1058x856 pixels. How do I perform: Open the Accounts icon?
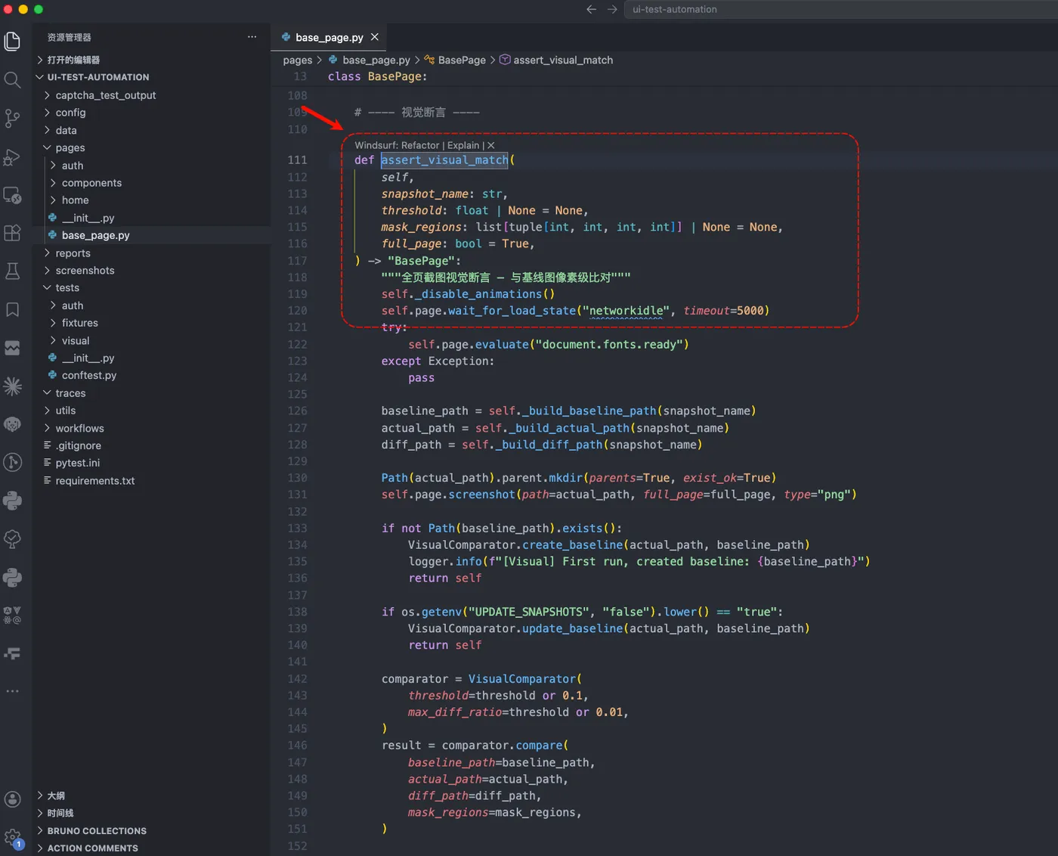click(x=12, y=799)
